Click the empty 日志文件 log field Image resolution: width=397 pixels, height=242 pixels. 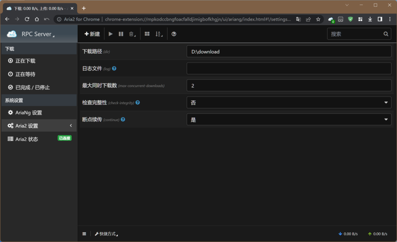click(289, 68)
